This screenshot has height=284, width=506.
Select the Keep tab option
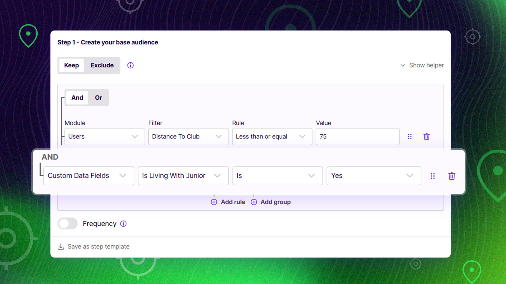click(x=71, y=65)
